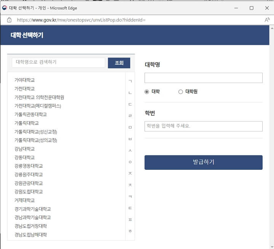The image size is (274, 249).
Task: Jump to ㅋ consonant index
Action: pyautogui.click(x=130, y=196)
